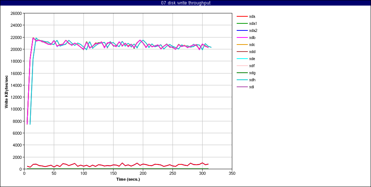
Task: Click the pink sdf legend line swatch
Action: tap(242, 66)
